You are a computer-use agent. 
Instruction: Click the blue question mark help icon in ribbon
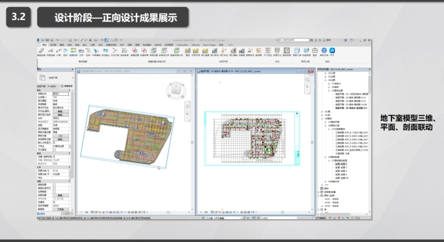pyautogui.click(x=325, y=51)
